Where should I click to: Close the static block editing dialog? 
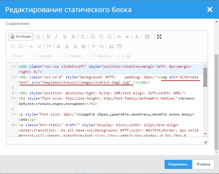coord(210,9)
